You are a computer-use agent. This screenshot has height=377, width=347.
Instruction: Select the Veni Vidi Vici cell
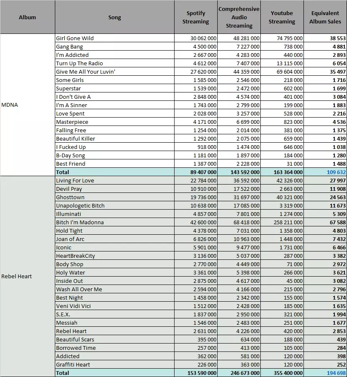pyautogui.click(x=114, y=306)
